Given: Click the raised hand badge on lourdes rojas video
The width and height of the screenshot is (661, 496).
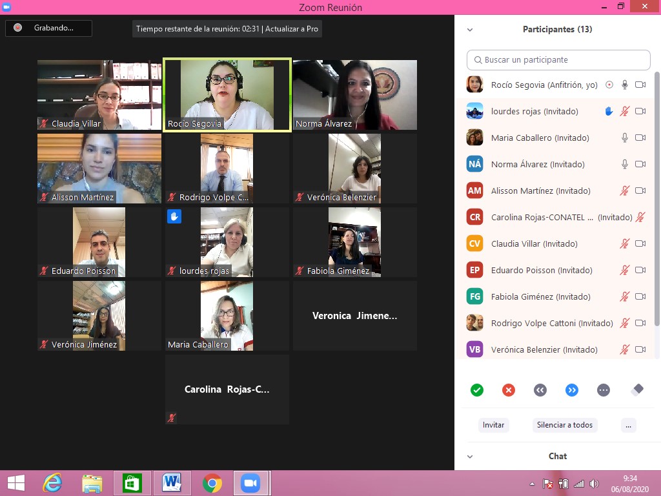Looking at the screenshot, I should point(174,216).
